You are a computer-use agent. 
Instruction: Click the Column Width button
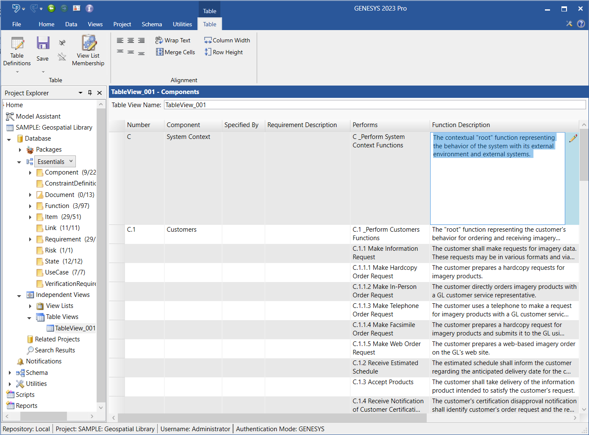click(227, 40)
